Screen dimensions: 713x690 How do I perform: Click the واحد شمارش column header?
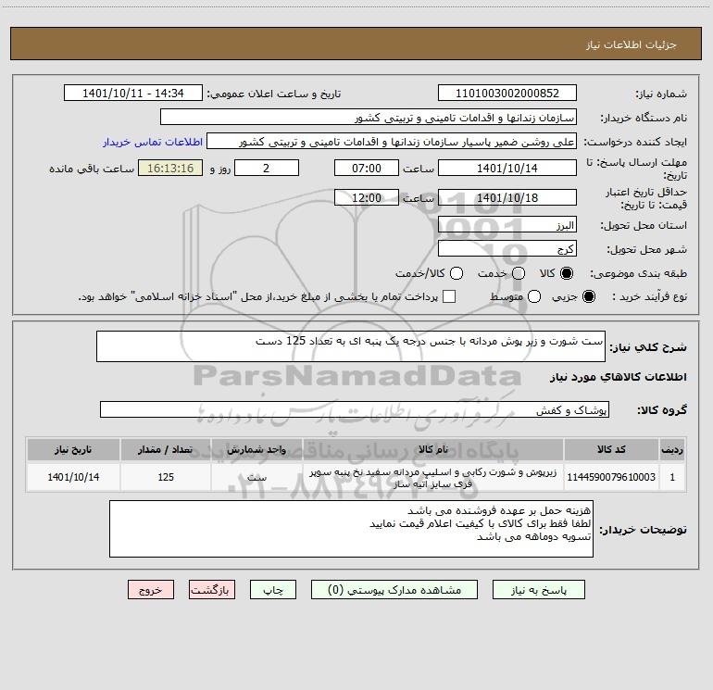click(x=256, y=449)
